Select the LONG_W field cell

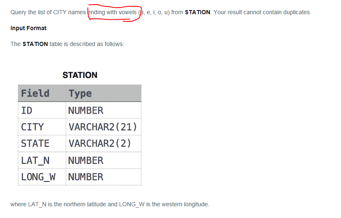[x=42, y=177]
